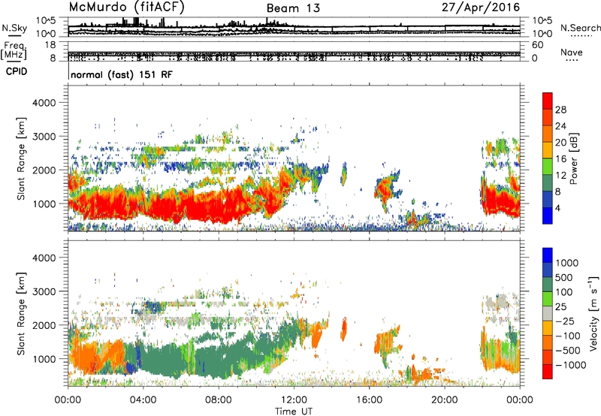Click the blue bottom of the Power colorbar
Image resolution: width=601 pixels, height=416 pixels.
coord(548,216)
